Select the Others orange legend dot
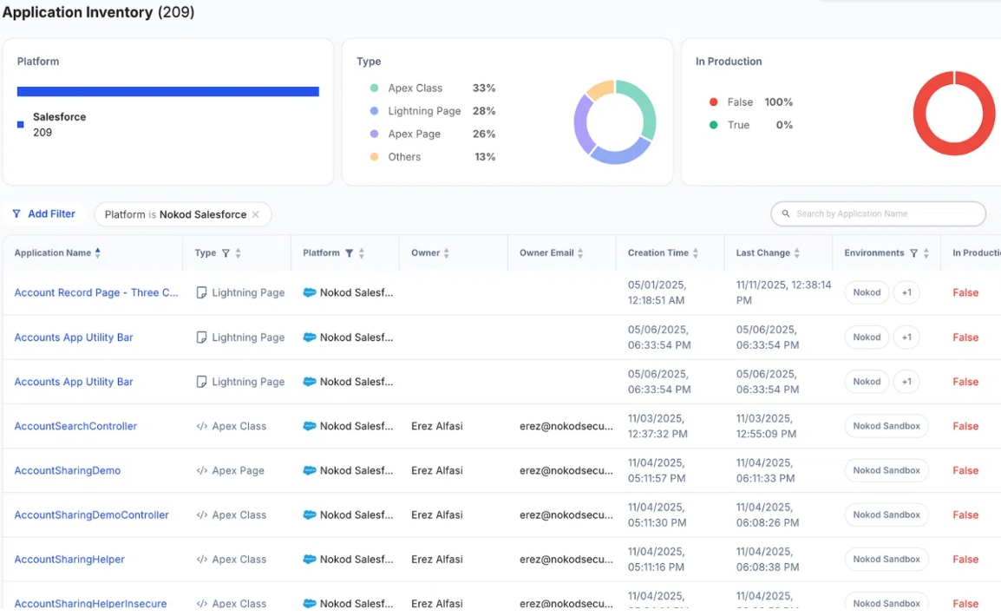 [x=374, y=157]
